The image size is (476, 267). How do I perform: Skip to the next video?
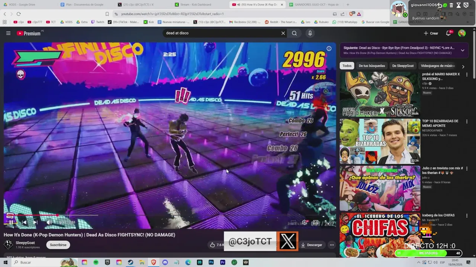coord(35,222)
